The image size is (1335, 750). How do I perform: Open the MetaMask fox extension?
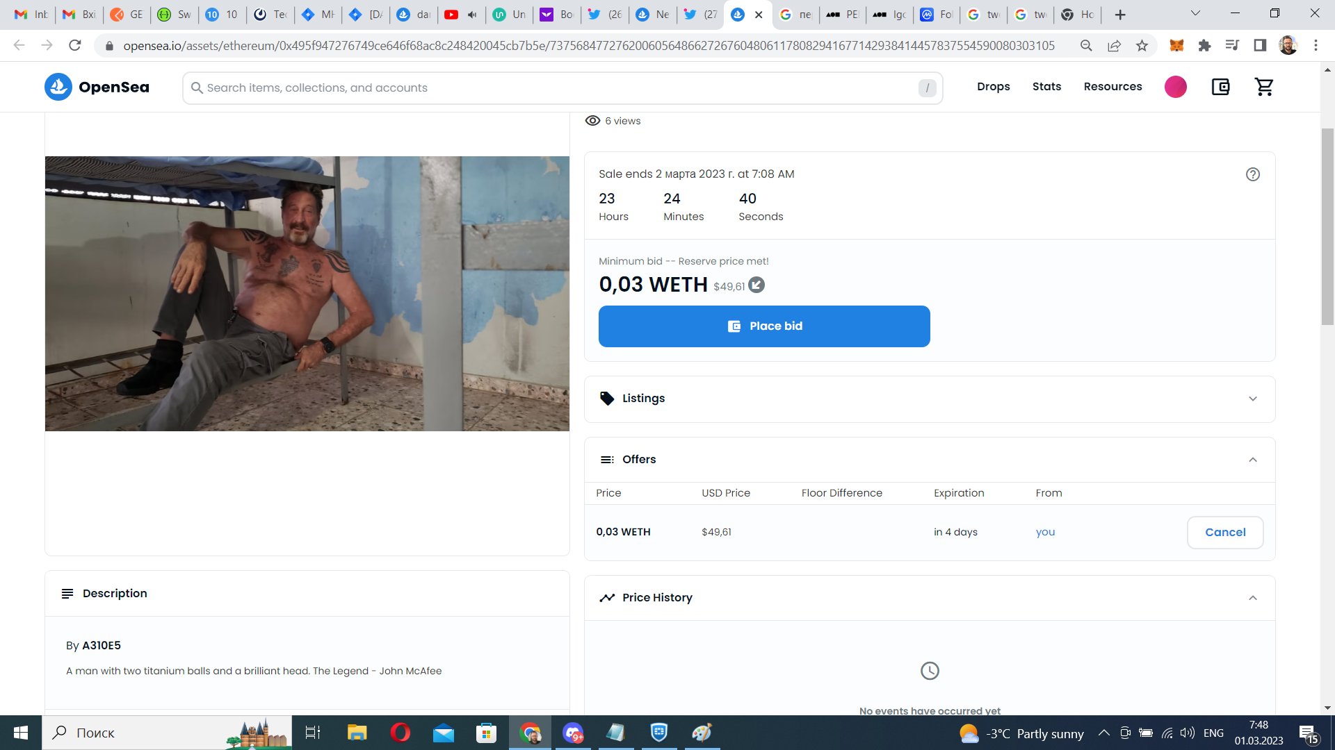coord(1176,45)
